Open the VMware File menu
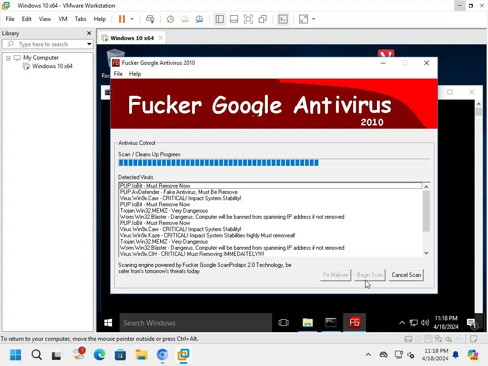Image resolution: width=488 pixels, height=366 pixels. click(x=10, y=19)
